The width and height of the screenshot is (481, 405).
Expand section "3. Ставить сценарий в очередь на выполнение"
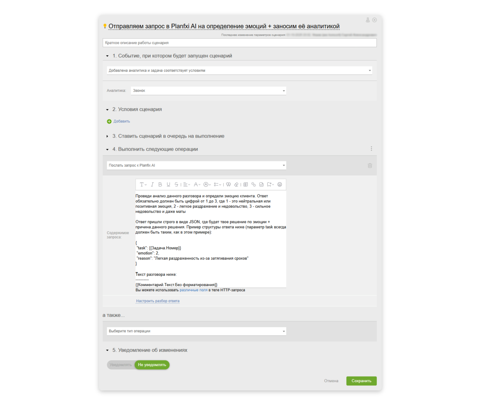coord(168,136)
